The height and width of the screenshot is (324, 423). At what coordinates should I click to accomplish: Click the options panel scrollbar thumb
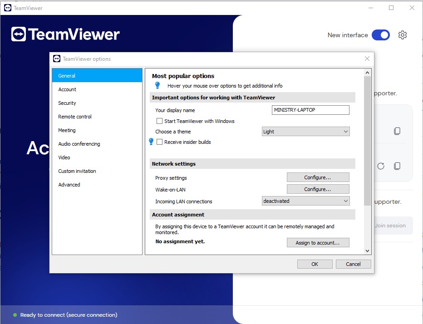[x=367, y=141]
